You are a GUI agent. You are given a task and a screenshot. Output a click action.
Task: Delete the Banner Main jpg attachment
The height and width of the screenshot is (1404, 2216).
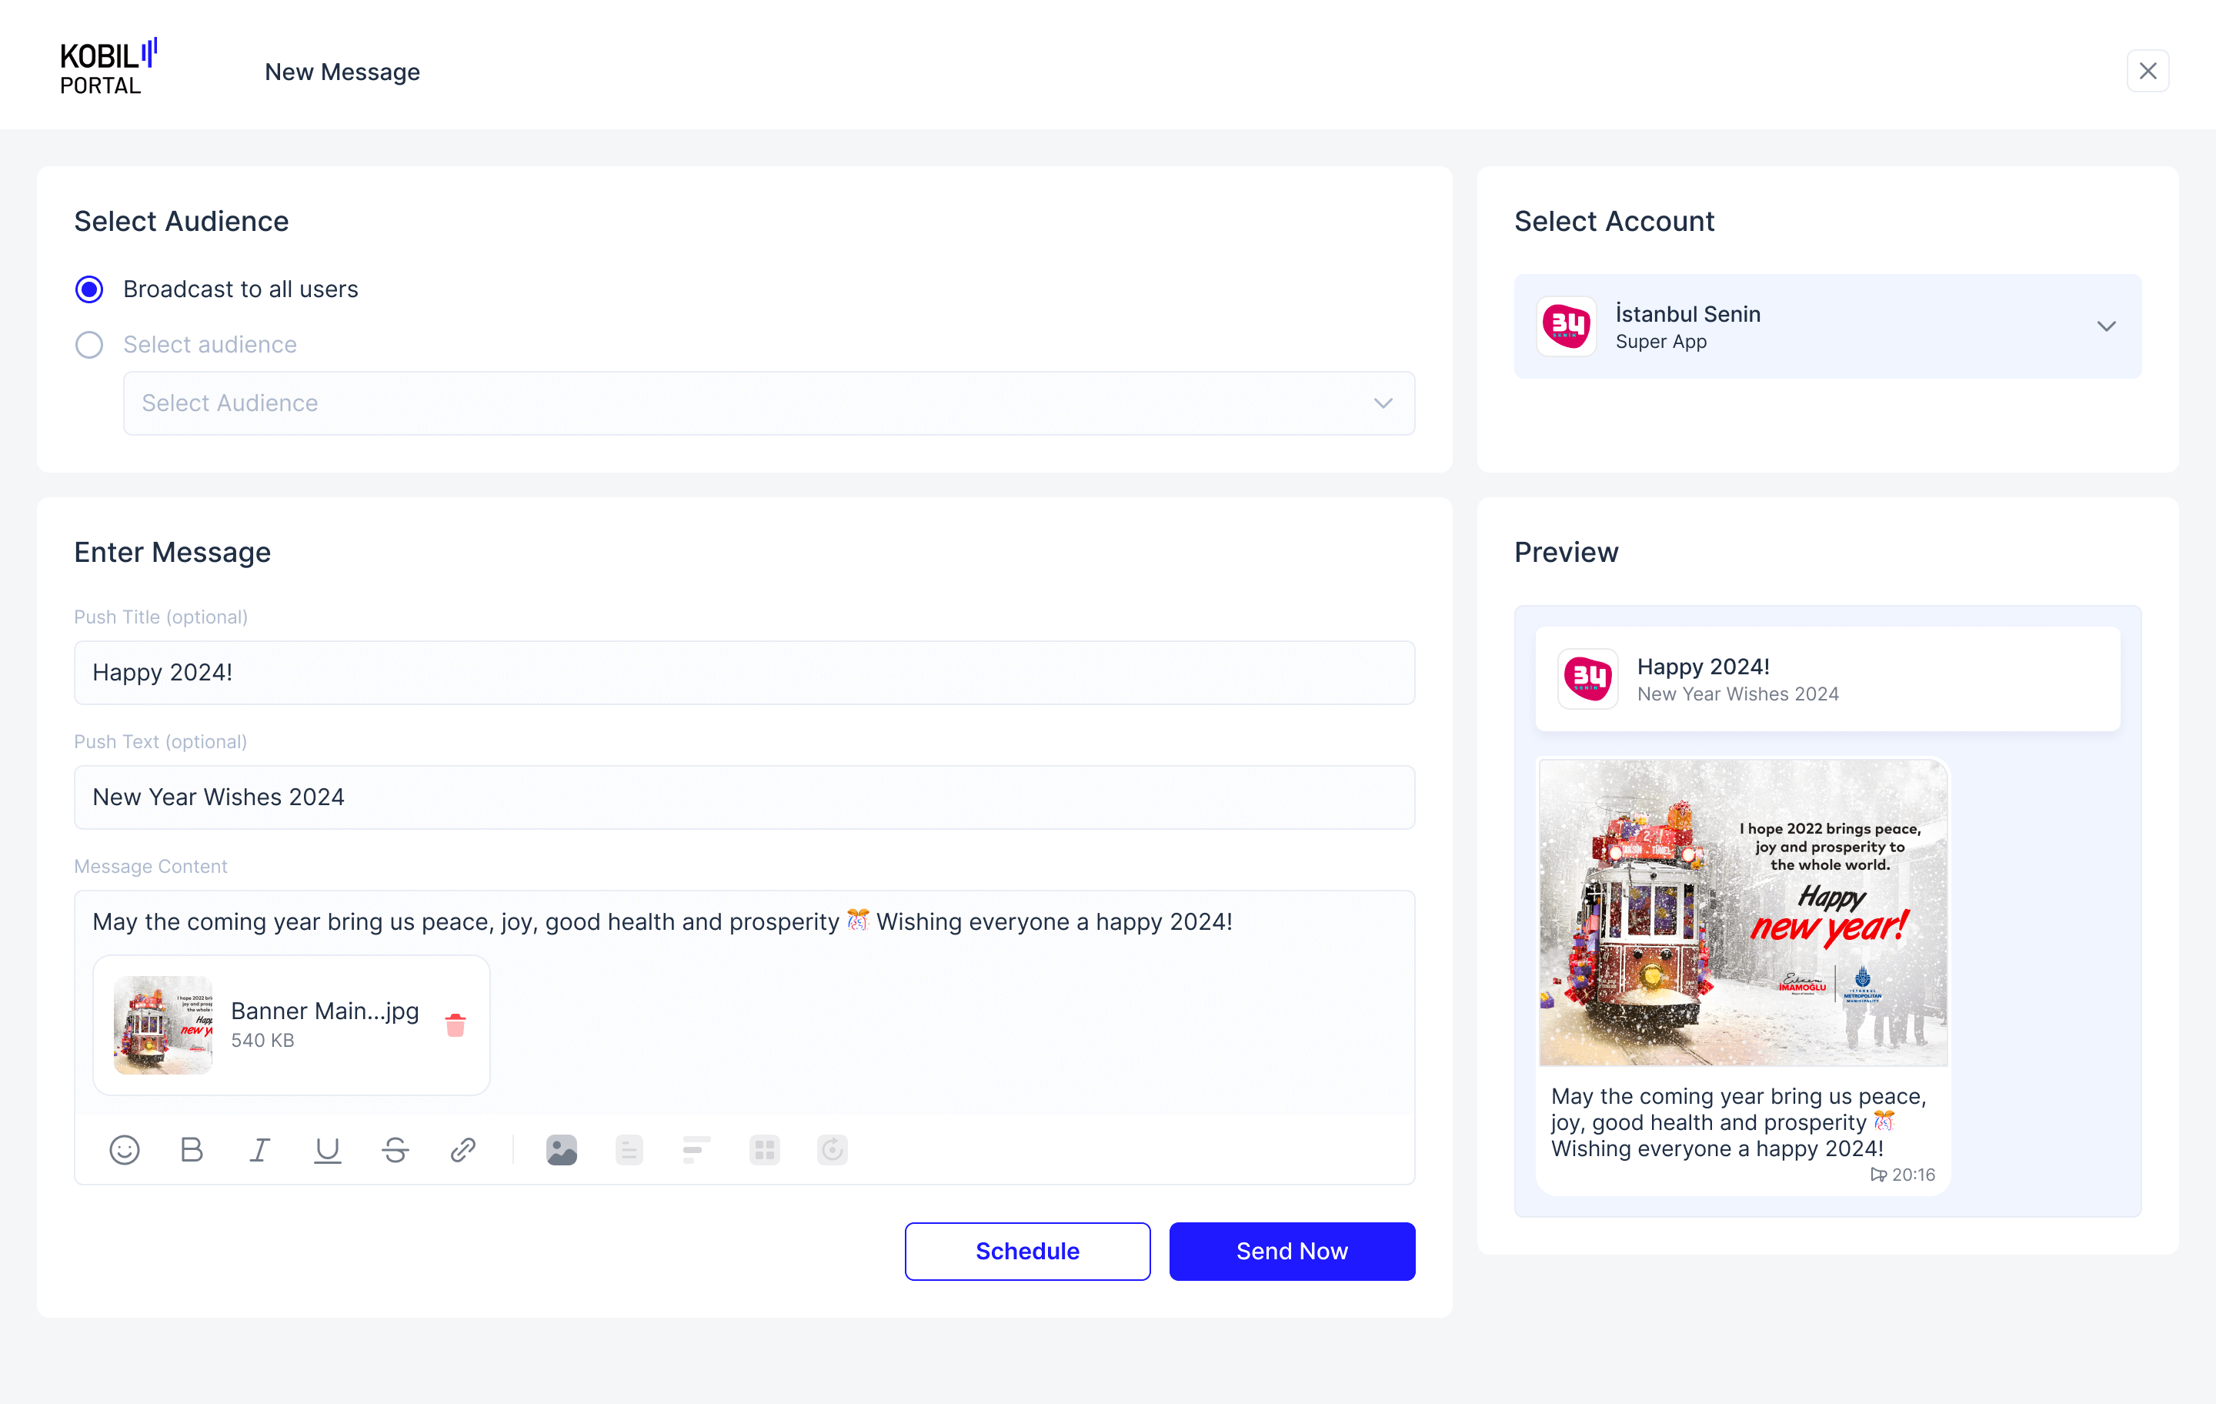click(x=456, y=1025)
